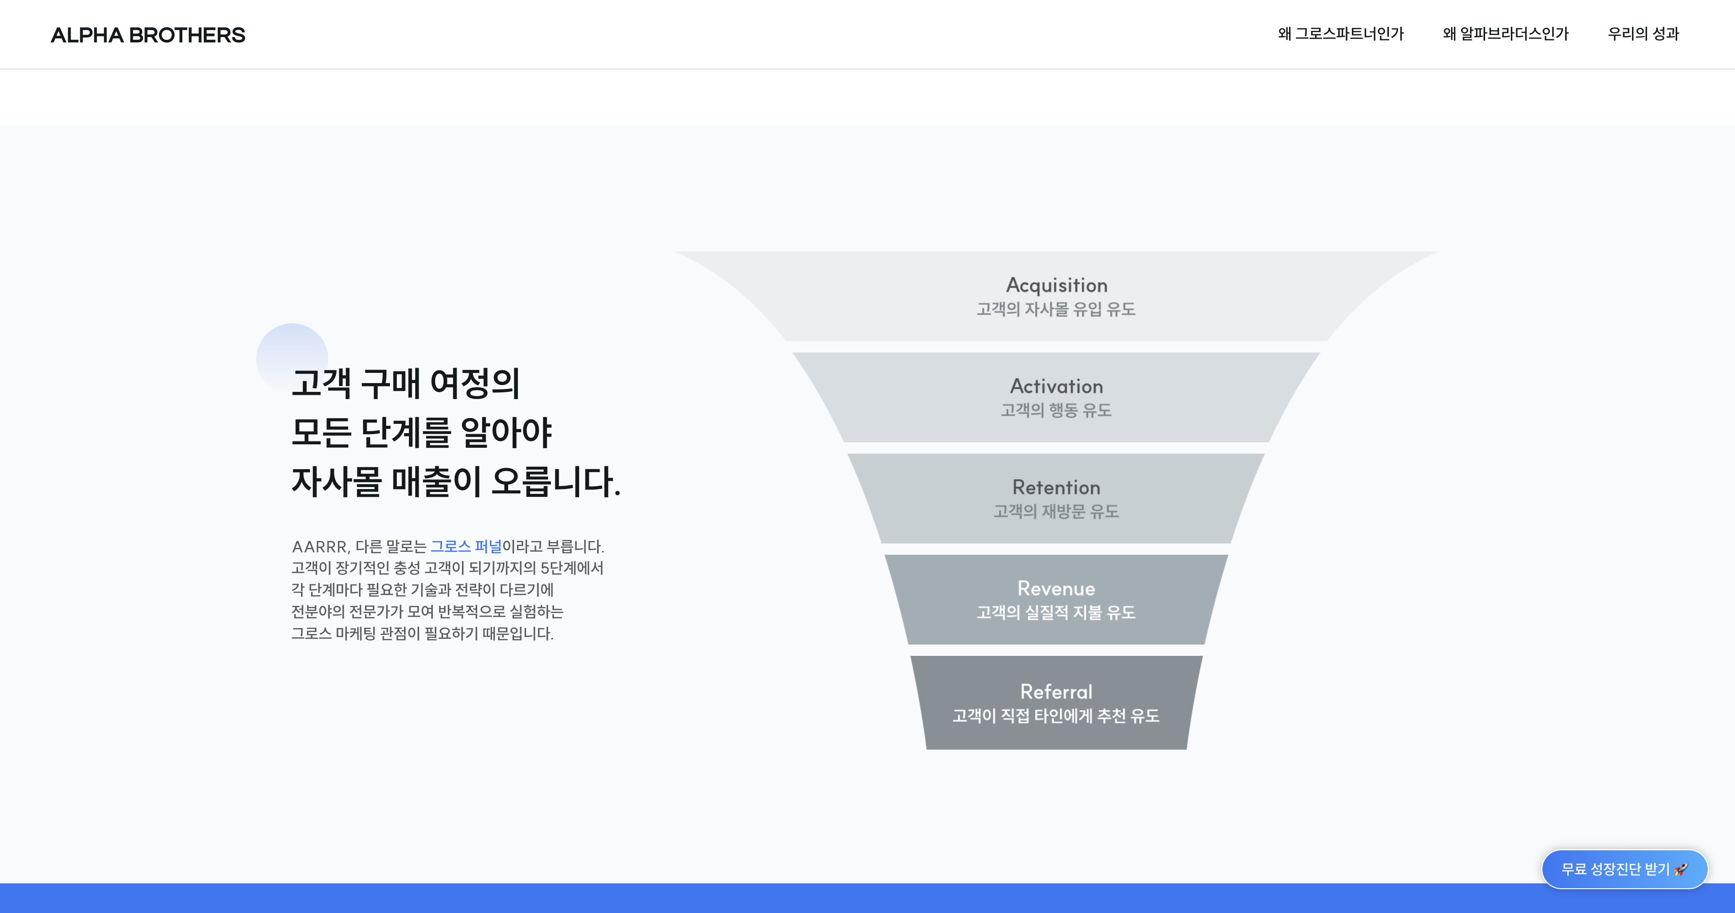
Task: Click the ALPHA BROTHERS logo
Action: (x=147, y=35)
